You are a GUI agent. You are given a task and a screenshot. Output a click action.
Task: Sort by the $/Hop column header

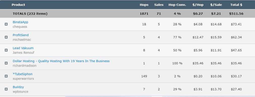pyautogui.click(x=198, y=5)
